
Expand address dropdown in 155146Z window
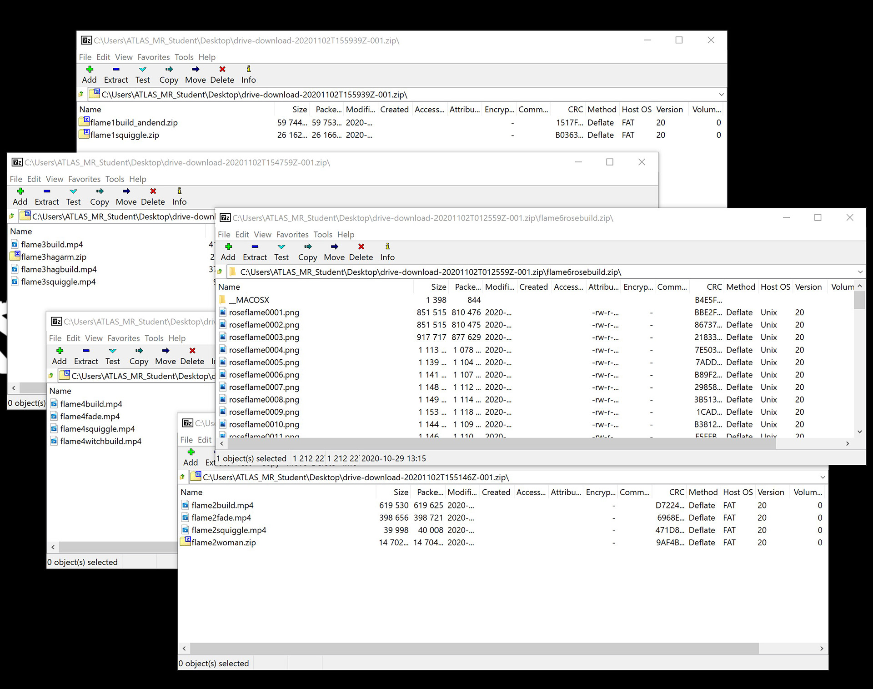(x=822, y=478)
